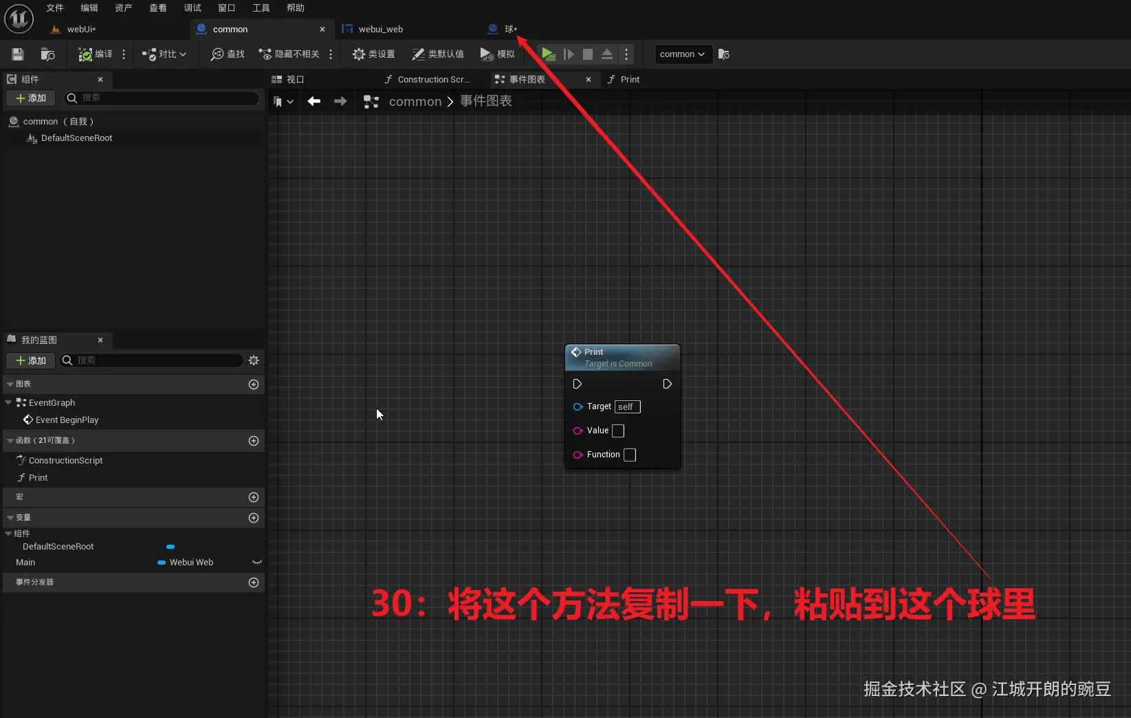Click the frame skip playback button
1131x718 pixels.
[x=569, y=54]
